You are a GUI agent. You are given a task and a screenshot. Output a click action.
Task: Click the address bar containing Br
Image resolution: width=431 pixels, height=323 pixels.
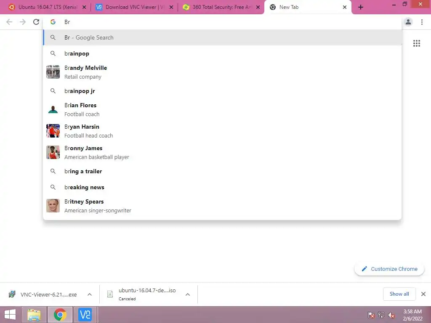point(222,22)
